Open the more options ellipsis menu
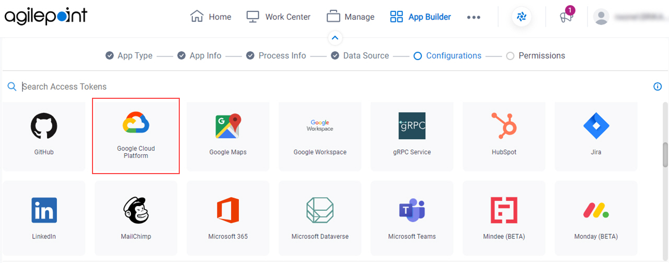The height and width of the screenshot is (263, 669). (x=474, y=17)
